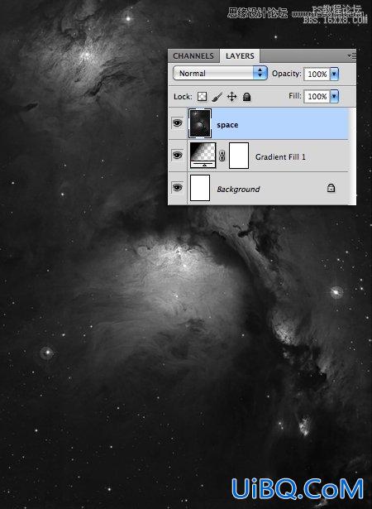Image resolution: width=372 pixels, height=509 pixels.
Task: Open the layers panel options menu icon
Action: click(351, 55)
